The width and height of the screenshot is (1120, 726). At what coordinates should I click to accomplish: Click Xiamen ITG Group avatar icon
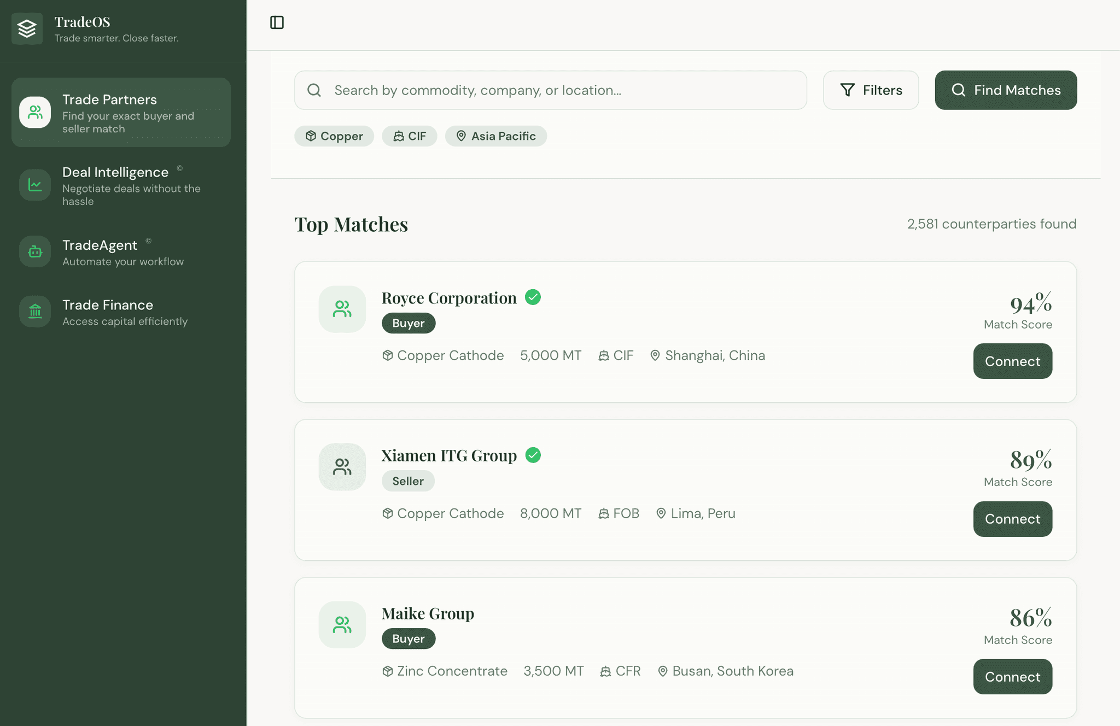click(x=342, y=467)
